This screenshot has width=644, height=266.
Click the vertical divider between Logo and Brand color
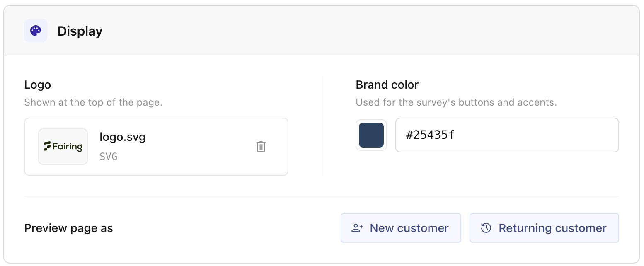[x=322, y=126]
